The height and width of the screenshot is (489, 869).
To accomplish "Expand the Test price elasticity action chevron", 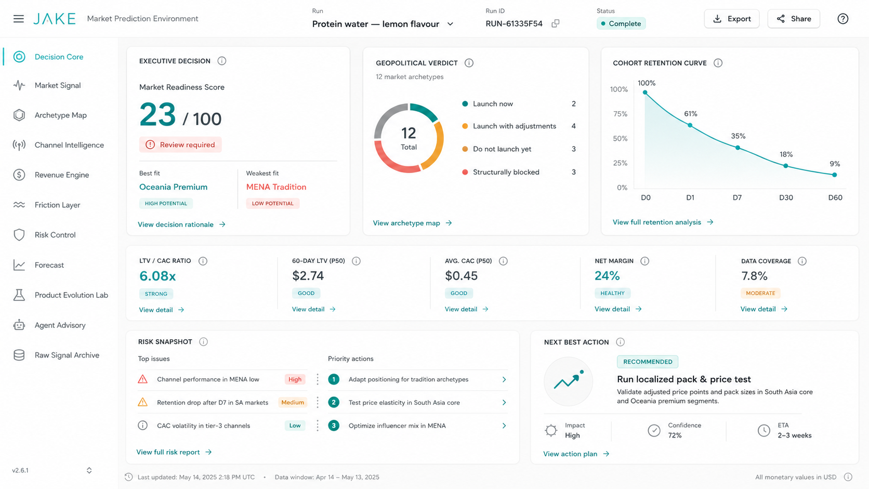I will 504,403.
